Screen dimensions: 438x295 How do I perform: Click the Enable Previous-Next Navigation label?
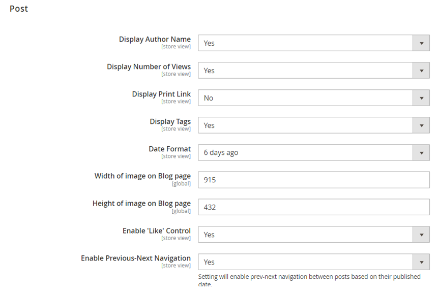tap(136, 258)
